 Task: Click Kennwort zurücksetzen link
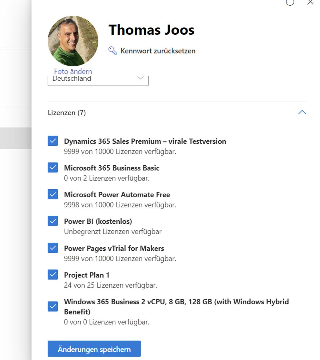[158, 51]
